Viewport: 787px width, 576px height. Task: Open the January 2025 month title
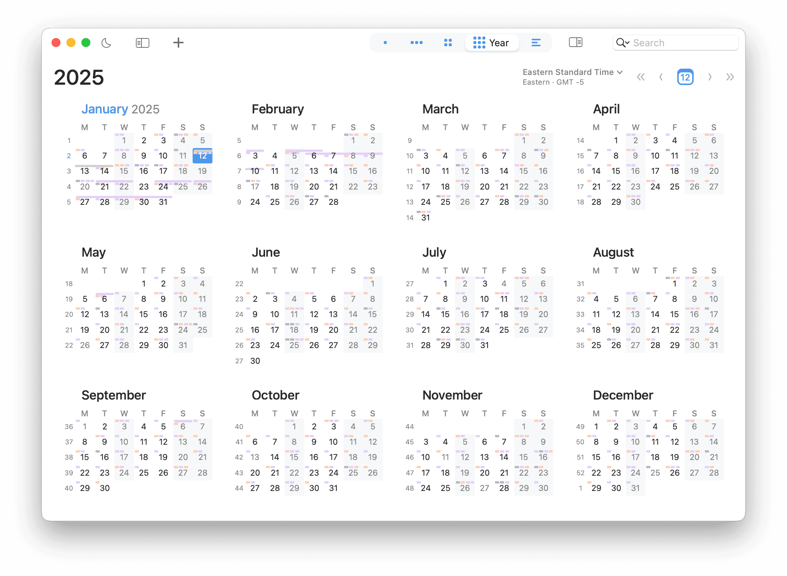[x=121, y=109]
